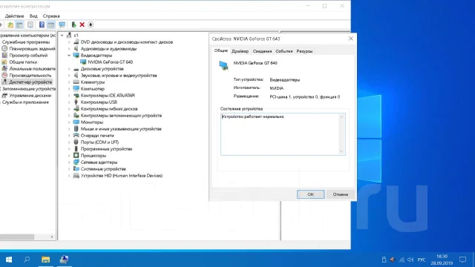Click the Порты (COM и LPT) icon
The width and height of the screenshot is (475, 267).
[x=76, y=142]
